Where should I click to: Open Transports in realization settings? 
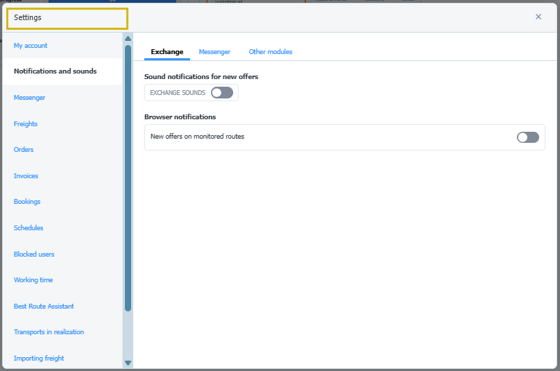tap(49, 332)
